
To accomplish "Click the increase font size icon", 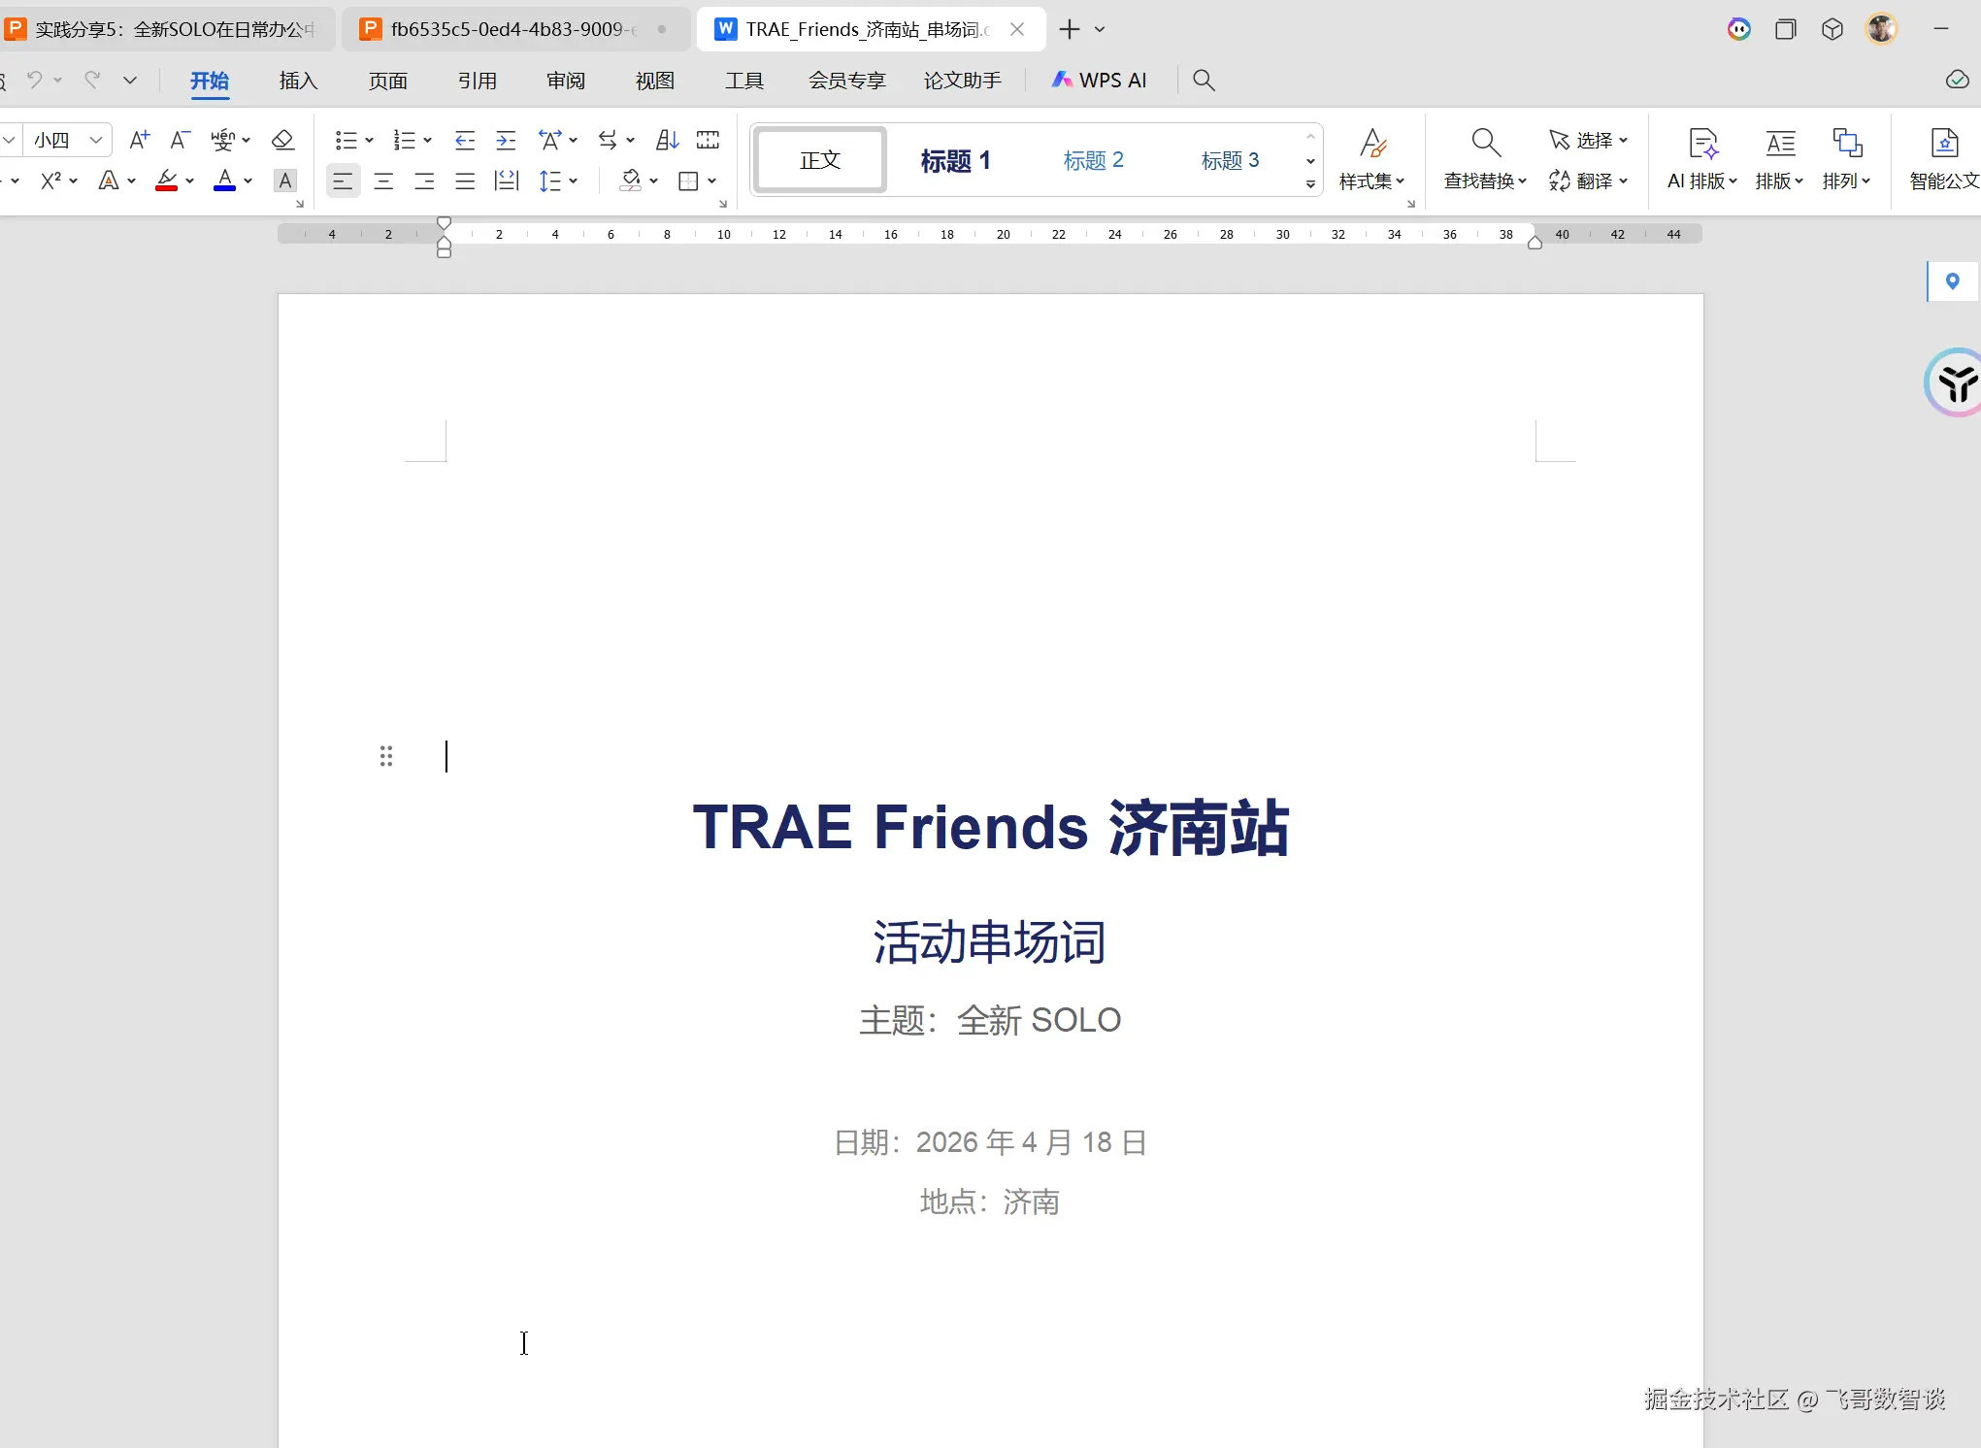I will pyautogui.click(x=140, y=140).
